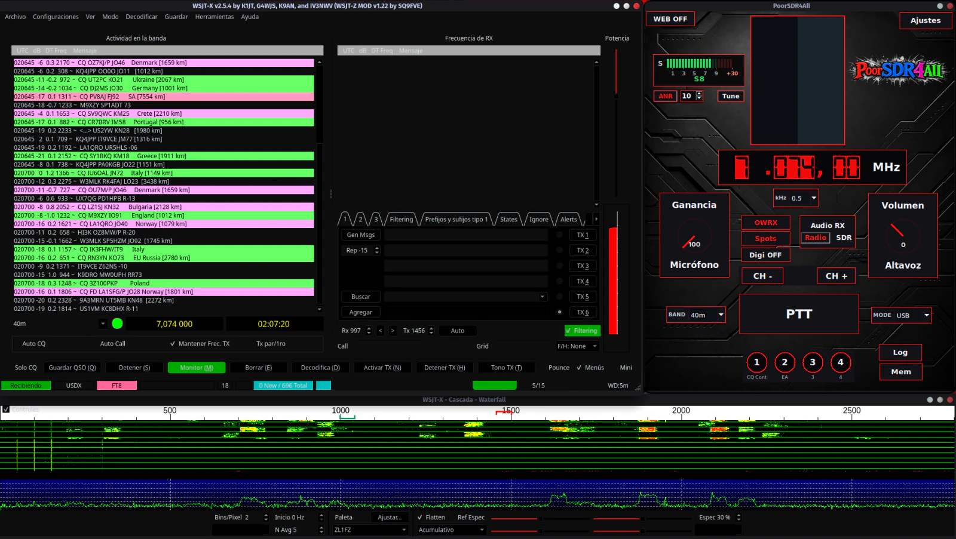Click the Gen Msgs button

[x=361, y=235]
